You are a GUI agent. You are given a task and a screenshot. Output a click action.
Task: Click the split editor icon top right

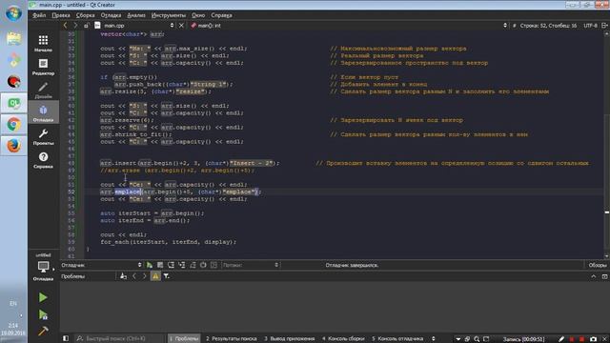point(604,26)
